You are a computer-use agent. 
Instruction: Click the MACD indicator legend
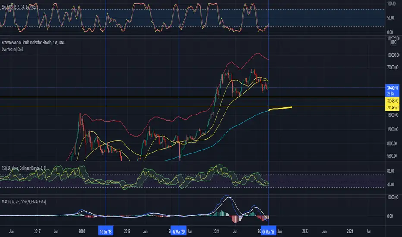[24, 202]
